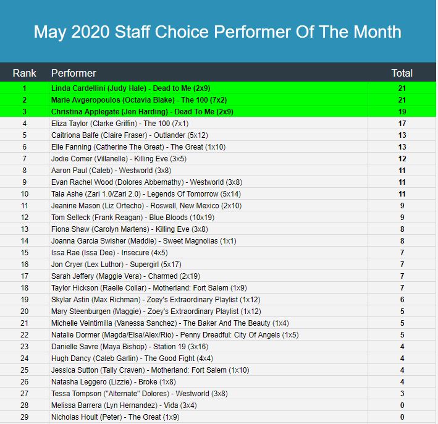Click the Jon Cryer Supergirl entry
Image resolution: width=438 pixels, height=424 pixels.
click(117, 265)
